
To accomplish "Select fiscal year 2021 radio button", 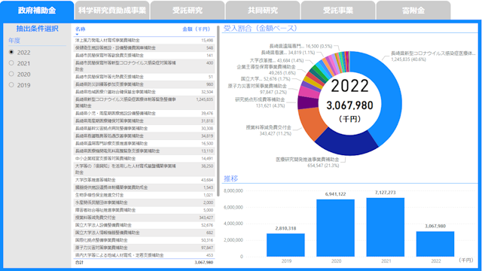I will coord(11,63).
